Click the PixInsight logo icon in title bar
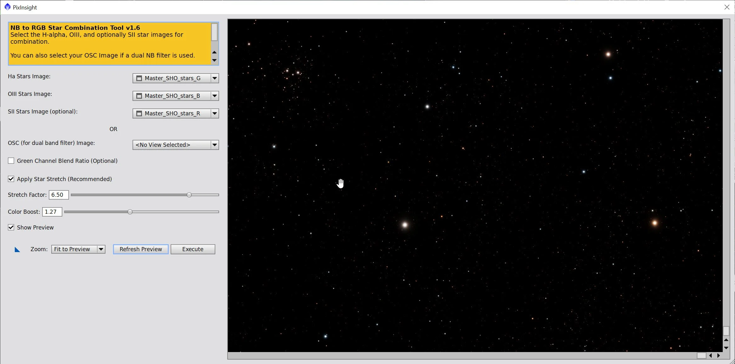This screenshot has width=735, height=364. 8,7
